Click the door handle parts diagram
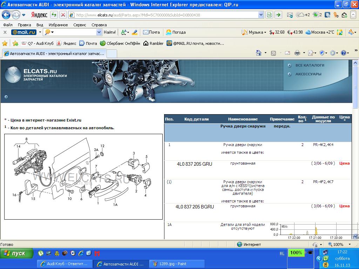This screenshot has width=359, height=269. [83, 177]
